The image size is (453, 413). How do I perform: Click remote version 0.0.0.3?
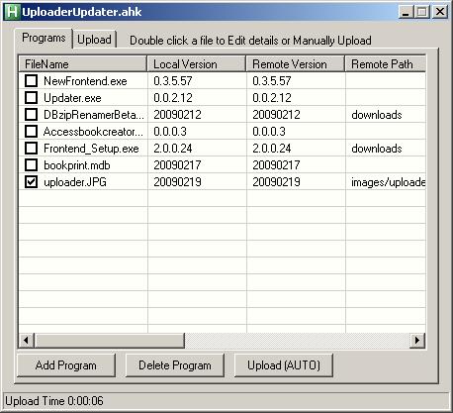(269, 132)
